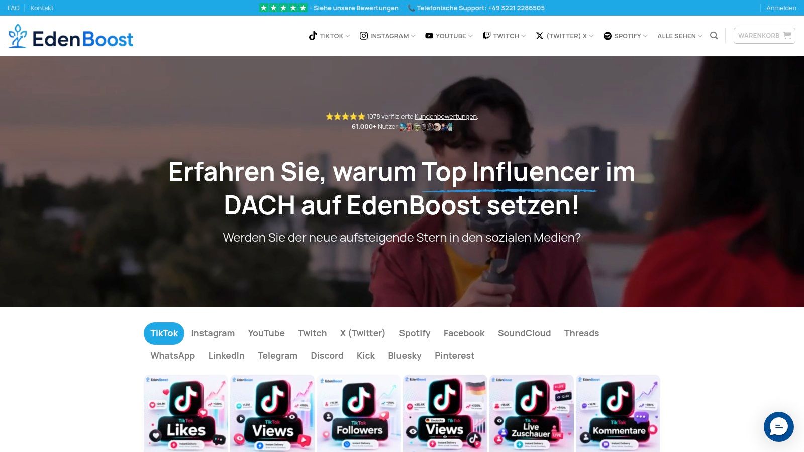The width and height of the screenshot is (804, 452).
Task: Expand the Instagram menu chevron
Action: pyautogui.click(x=413, y=36)
